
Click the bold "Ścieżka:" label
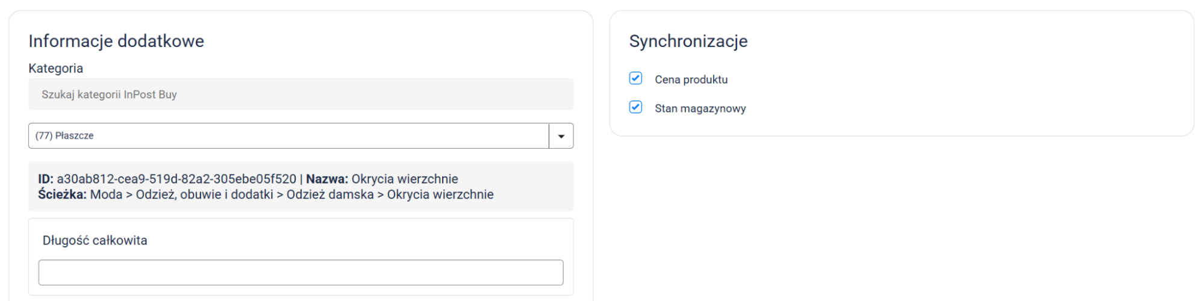(62, 194)
